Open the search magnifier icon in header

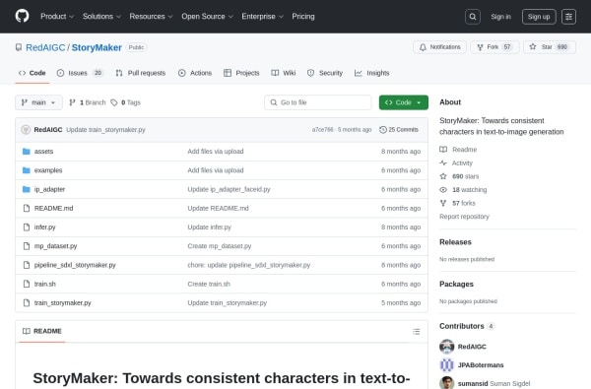473,17
